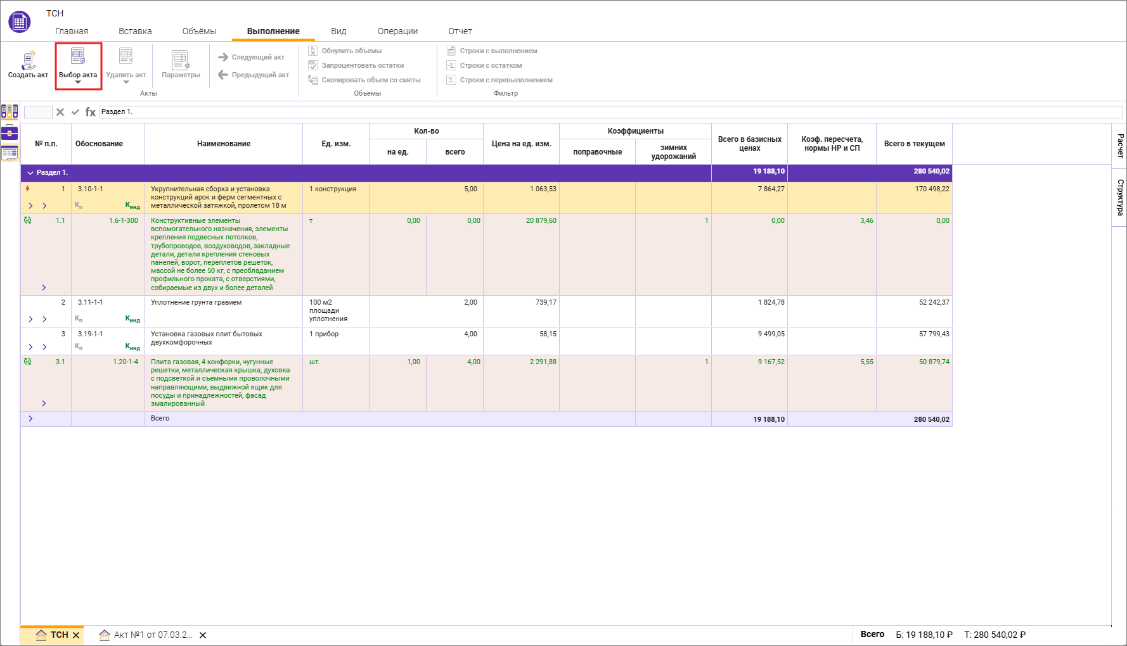Viewport: 1127px width, 646px height.
Task: Open the Отчет ribbon tab
Action: 460,31
